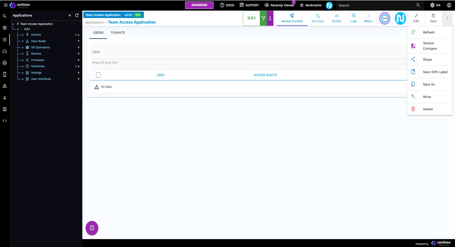The width and height of the screenshot is (455, 247).
Task: Switch to the TENANTS tab
Action: point(118,33)
